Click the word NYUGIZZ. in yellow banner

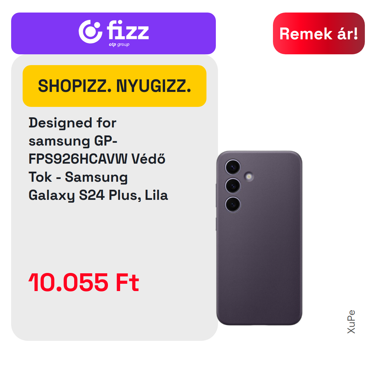pyautogui.click(x=154, y=86)
